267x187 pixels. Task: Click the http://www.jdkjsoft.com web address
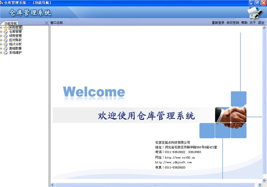173,162
